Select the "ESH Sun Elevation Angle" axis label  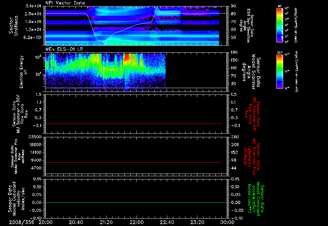click(246, 26)
